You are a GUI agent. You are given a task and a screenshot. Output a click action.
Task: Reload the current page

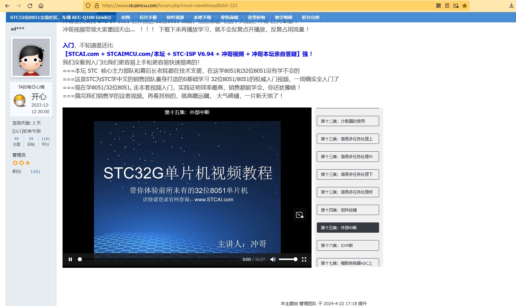tap(30, 6)
